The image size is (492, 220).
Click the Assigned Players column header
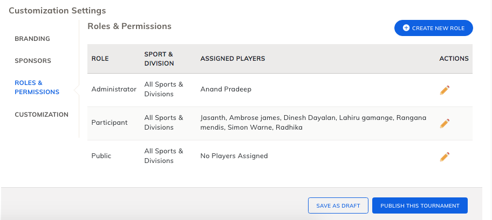click(233, 59)
